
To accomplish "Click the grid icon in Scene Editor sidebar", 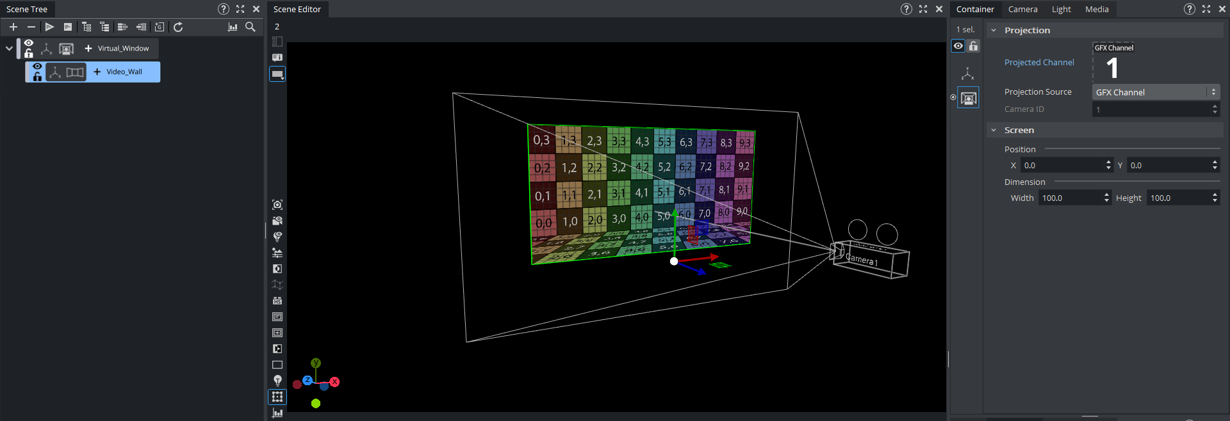I will tap(277, 397).
